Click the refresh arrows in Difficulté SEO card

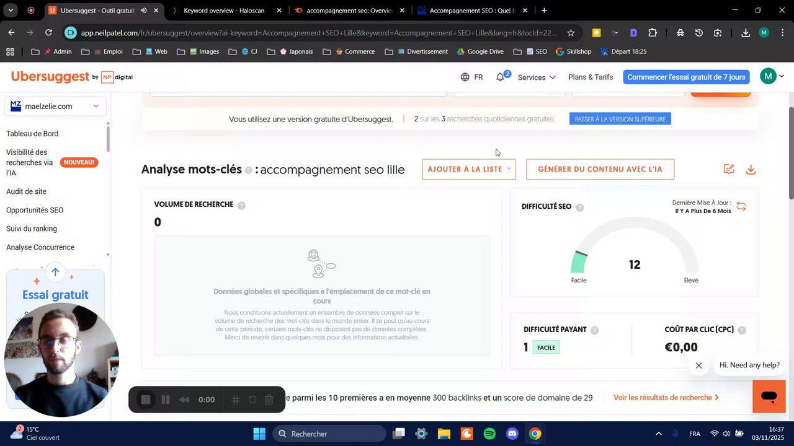741,206
